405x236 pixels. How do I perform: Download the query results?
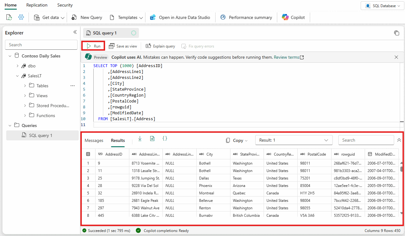(x=140, y=138)
